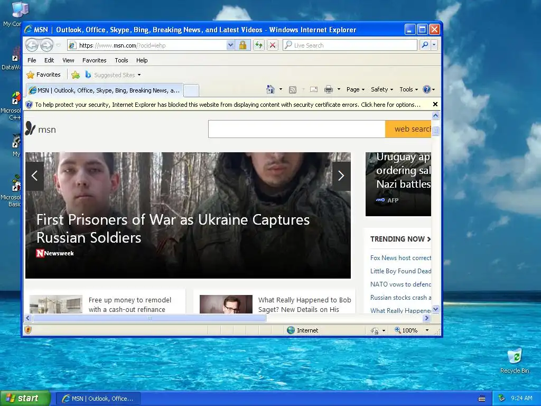The image size is (541, 406).
Task: Expand the address bar history dropdown
Action: click(x=230, y=45)
